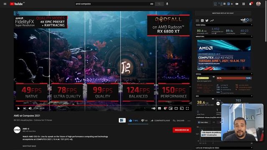Click the 38.6 SEO score value
The width and height of the screenshot is (267, 150).
[x=201, y=102]
